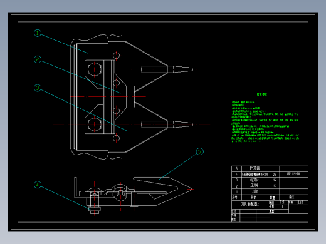
Task: Click the '备注' header cell
Action: (293, 197)
